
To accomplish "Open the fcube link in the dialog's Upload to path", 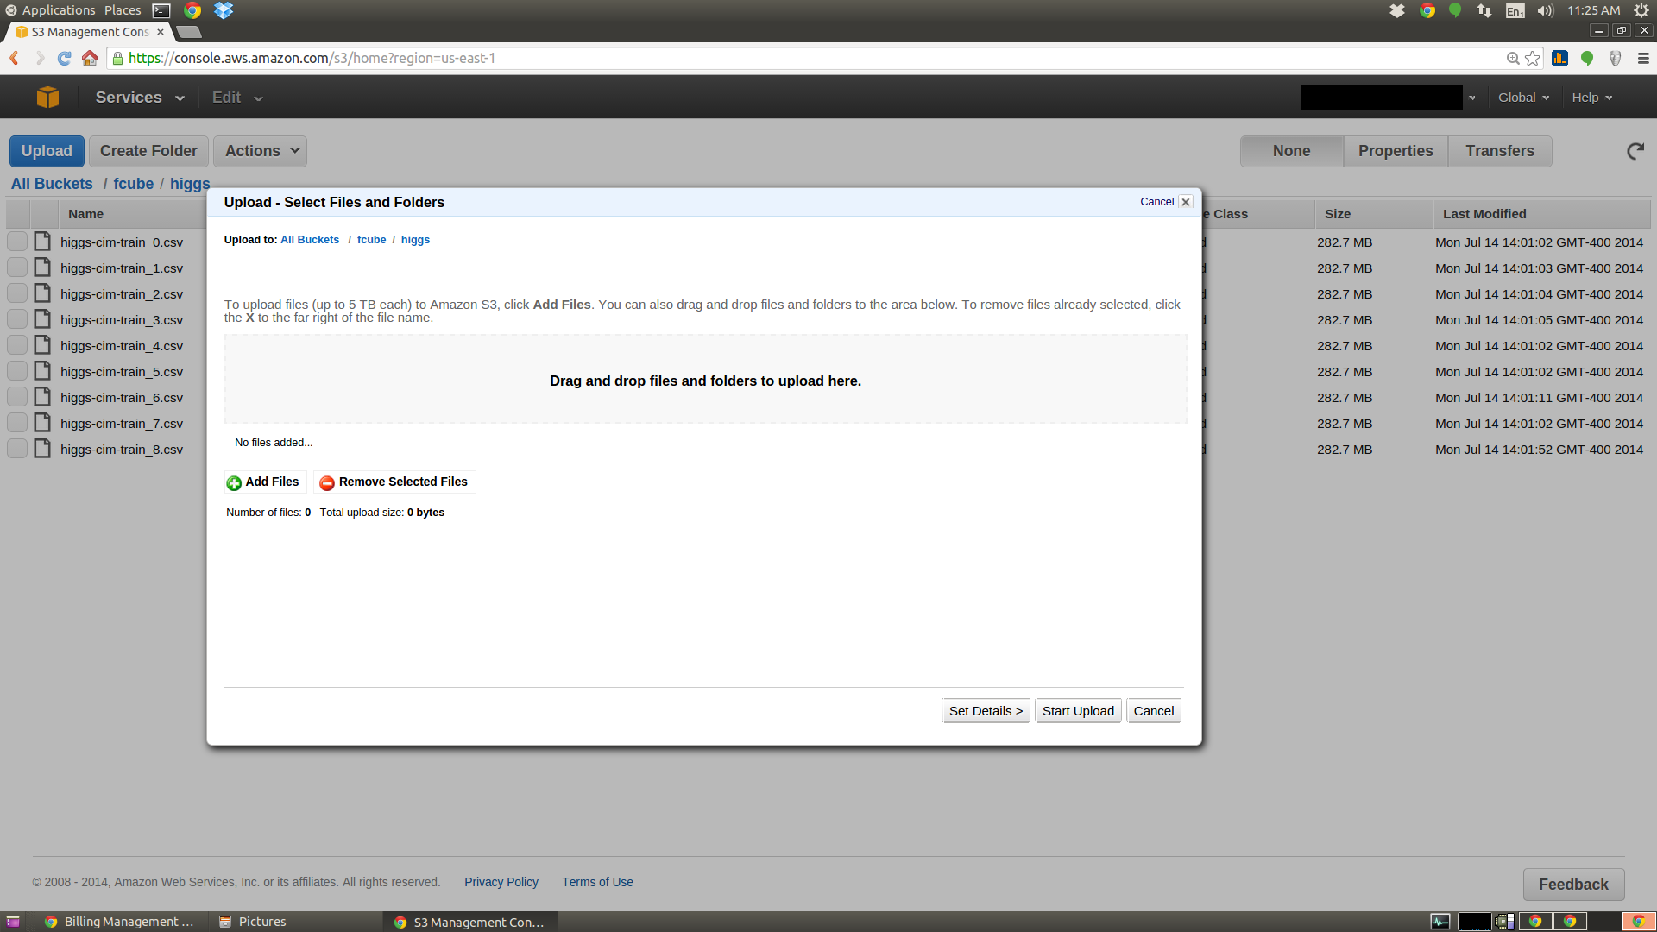I will (x=371, y=240).
